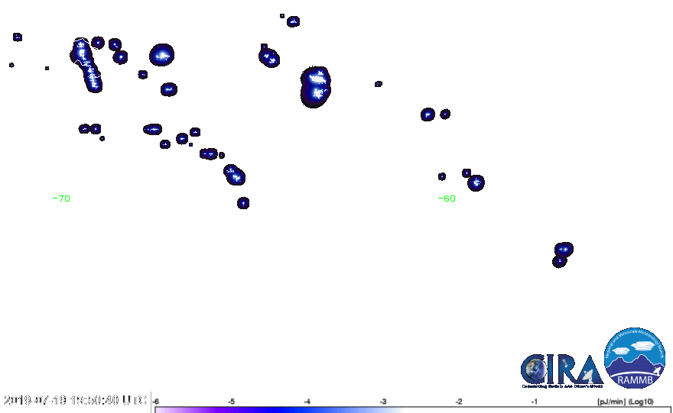Click the -1 tick on the color scale

click(x=535, y=401)
